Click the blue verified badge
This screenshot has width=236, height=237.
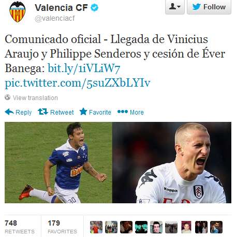[x=94, y=8]
